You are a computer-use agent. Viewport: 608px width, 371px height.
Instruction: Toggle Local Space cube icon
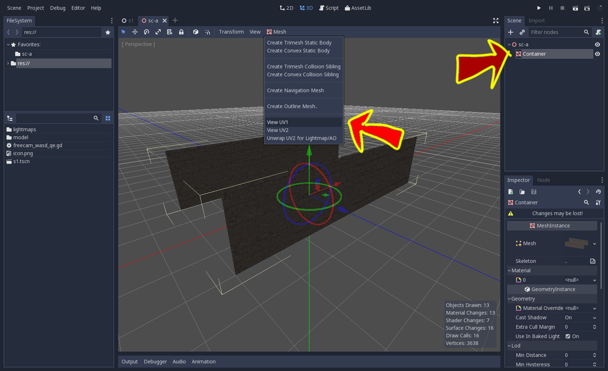tap(196, 32)
